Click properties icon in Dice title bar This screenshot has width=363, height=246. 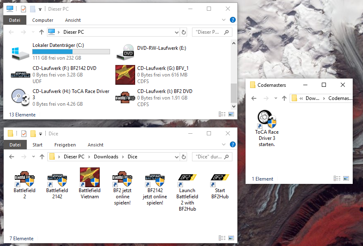pyautogui.click(x=24, y=134)
